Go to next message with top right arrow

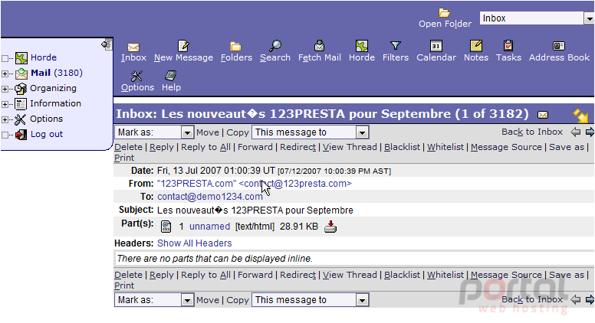pos(590,132)
